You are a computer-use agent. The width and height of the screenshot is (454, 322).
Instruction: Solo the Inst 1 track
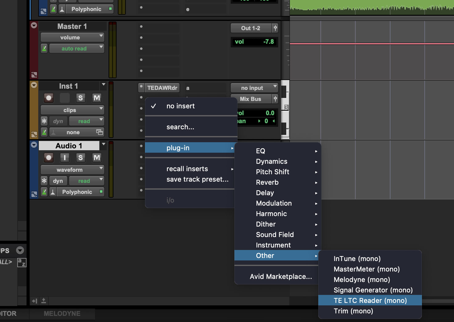click(80, 98)
